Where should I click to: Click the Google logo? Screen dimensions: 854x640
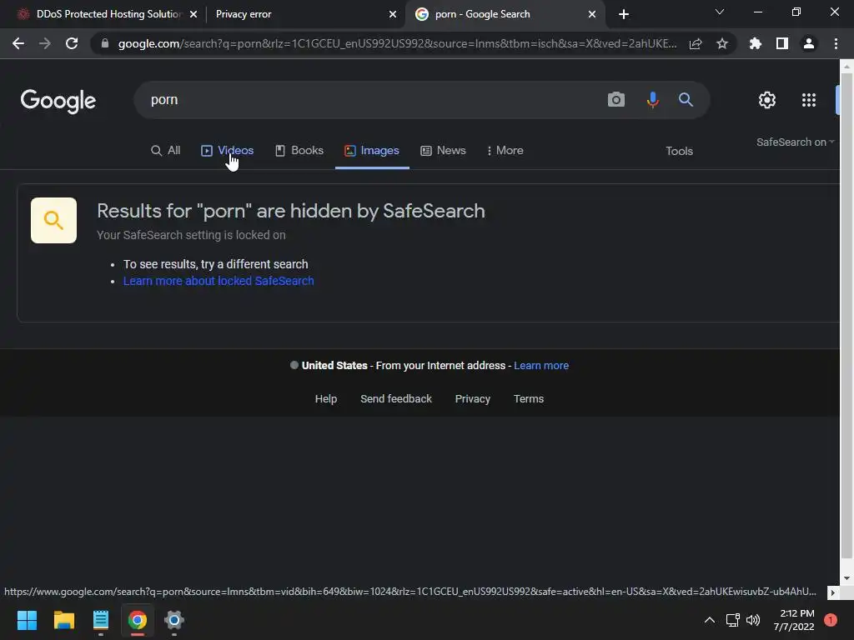tap(58, 101)
